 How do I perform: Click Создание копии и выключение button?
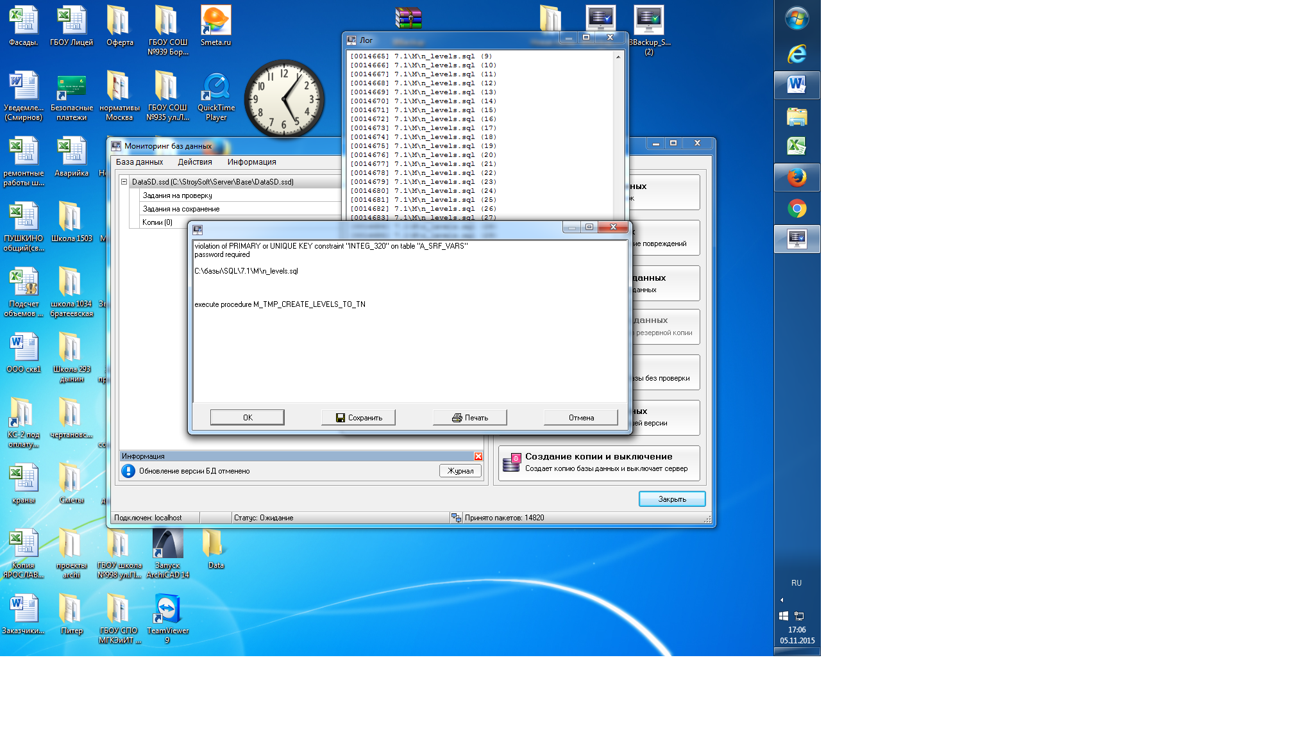click(599, 463)
